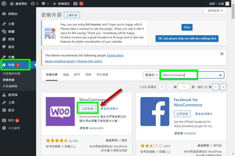Click 立即安裝 for Facebook for WooCommerce

(182, 114)
